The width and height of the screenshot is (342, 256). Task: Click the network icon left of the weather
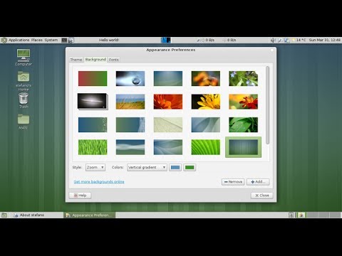287,40
